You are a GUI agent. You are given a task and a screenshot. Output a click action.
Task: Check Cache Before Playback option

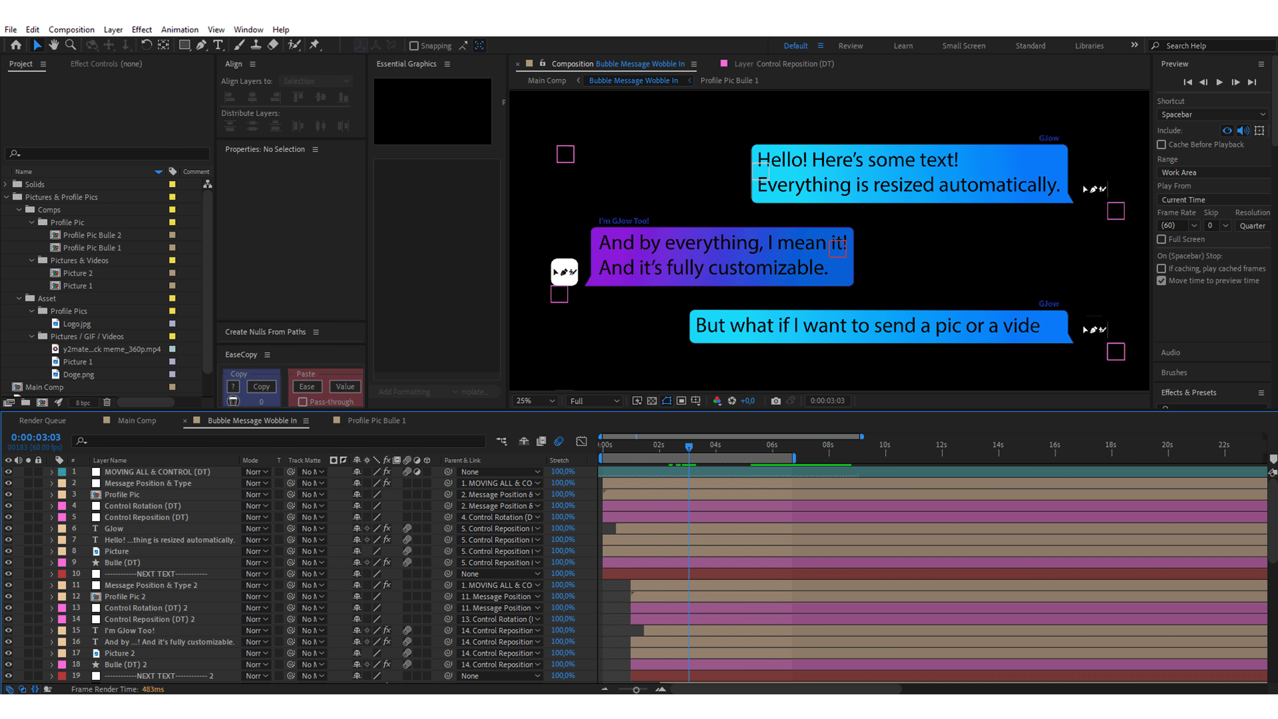[x=1162, y=144]
